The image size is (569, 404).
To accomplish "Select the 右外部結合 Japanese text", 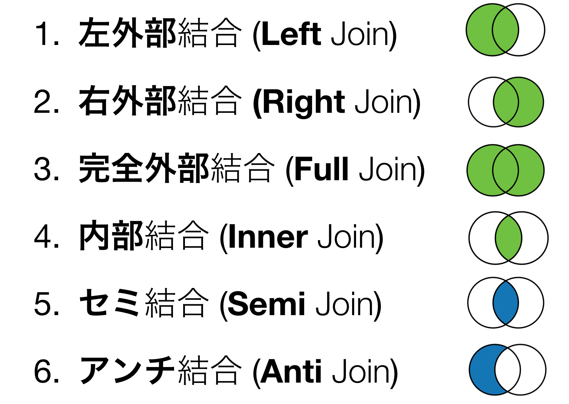I will 159,101.
